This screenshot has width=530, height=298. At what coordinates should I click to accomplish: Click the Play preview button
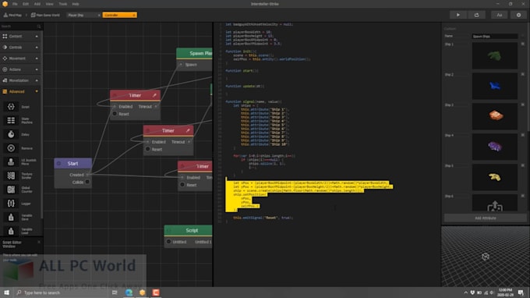click(458, 15)
